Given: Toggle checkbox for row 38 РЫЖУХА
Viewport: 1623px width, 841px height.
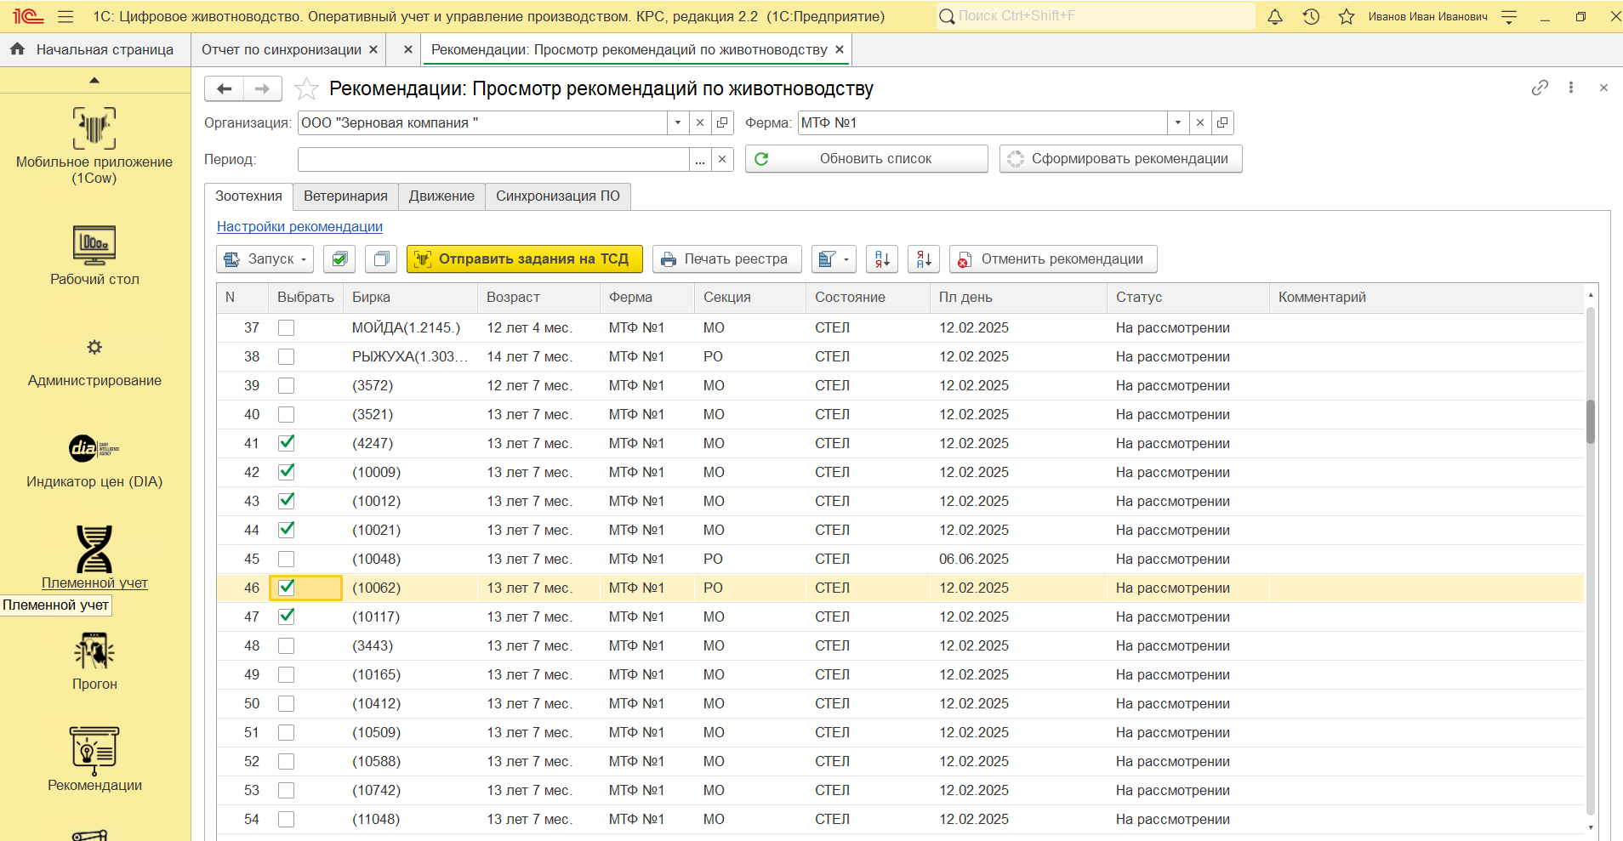Looking at the screenshot, I should click(287, 356).
